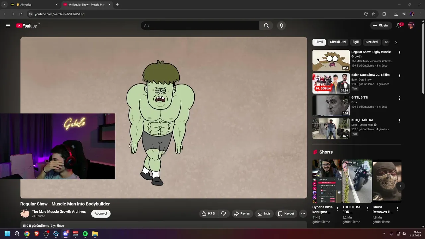Open the notifications bell
This screenshot has height=239, width=425.
(x=399, y=26)
